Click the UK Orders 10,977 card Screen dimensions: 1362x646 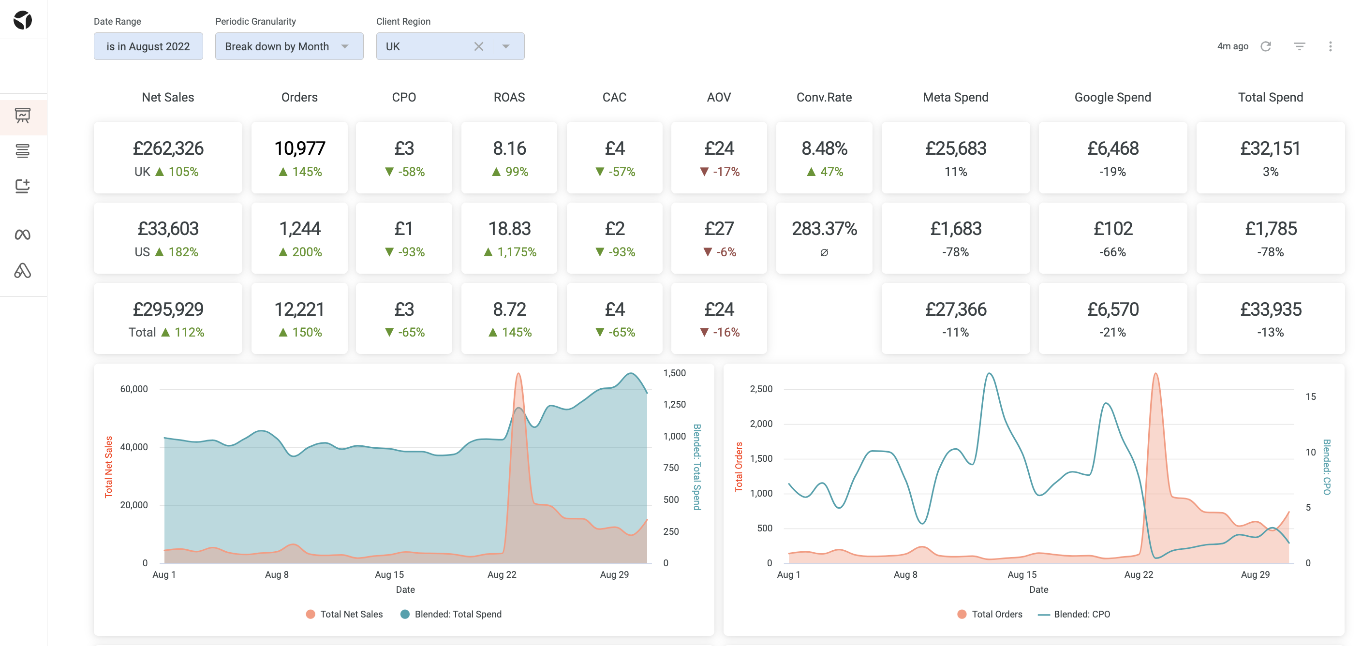tap(299, 158)
